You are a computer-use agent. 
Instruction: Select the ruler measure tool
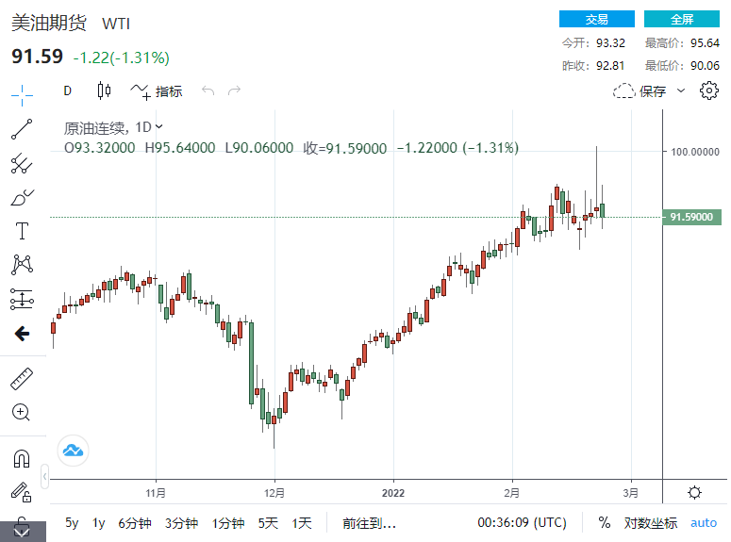21,379
